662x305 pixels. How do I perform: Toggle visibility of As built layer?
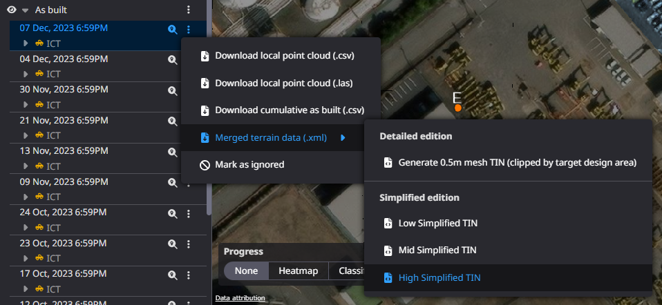click(x=12, y=10)
